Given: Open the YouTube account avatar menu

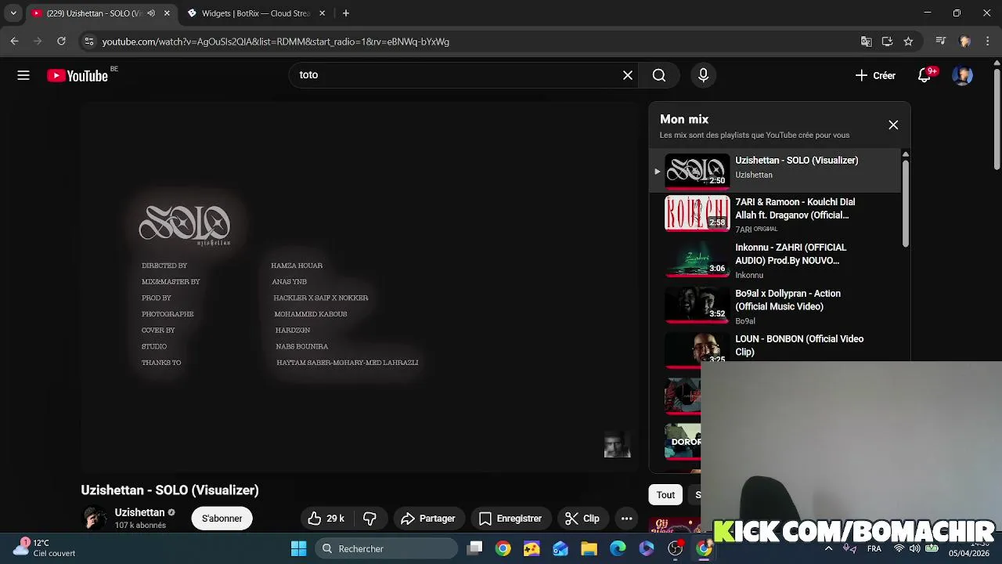Looking at the screenshot, I should click(963, 75).
